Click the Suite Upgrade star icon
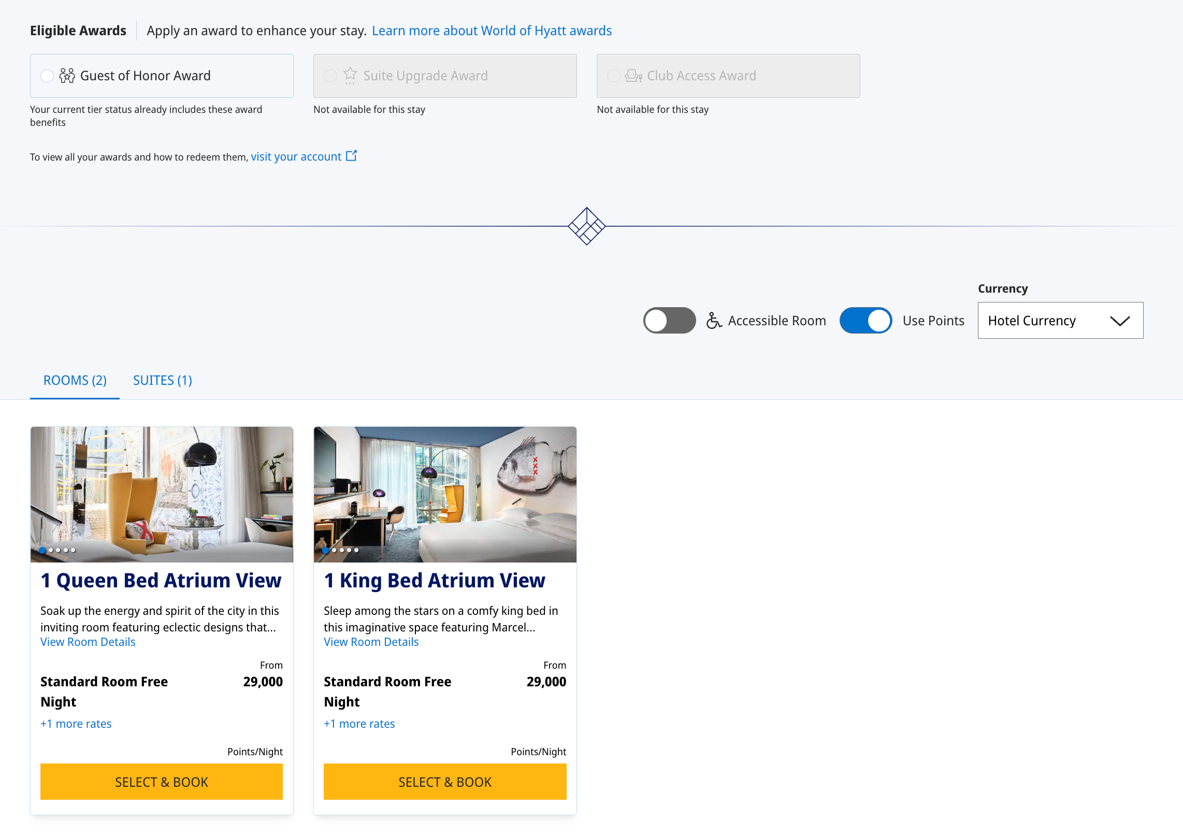1183x836 pixels. tap(350, 76)
